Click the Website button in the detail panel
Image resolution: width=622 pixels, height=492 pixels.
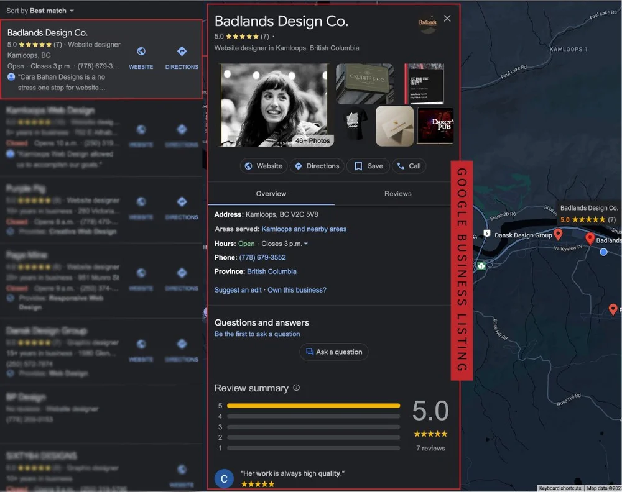click(x=264, y=166)
